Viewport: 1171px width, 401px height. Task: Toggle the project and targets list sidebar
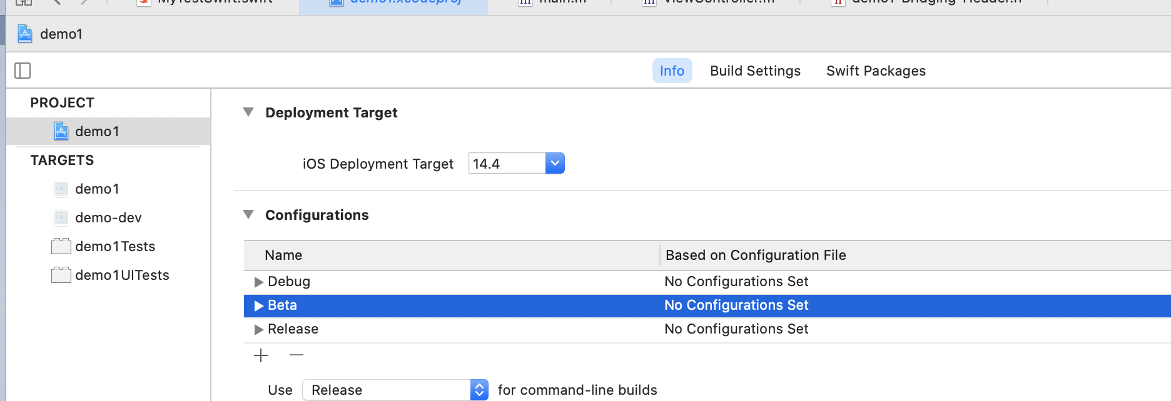pos(23,71)
